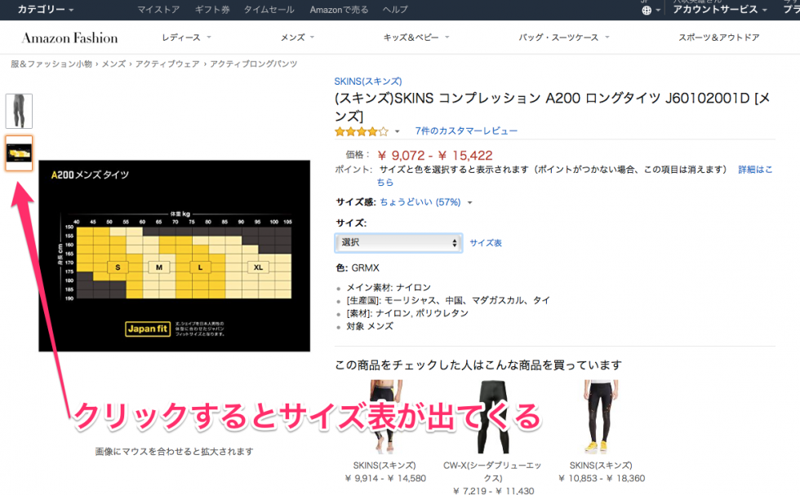
Task: Open the サイズ 選択 dropdown
Action: [x=398, y=243]
